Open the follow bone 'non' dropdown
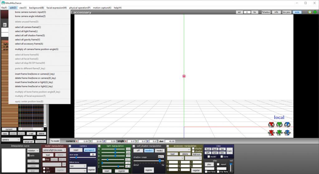The image size is (319, 174). coord(78,166)
